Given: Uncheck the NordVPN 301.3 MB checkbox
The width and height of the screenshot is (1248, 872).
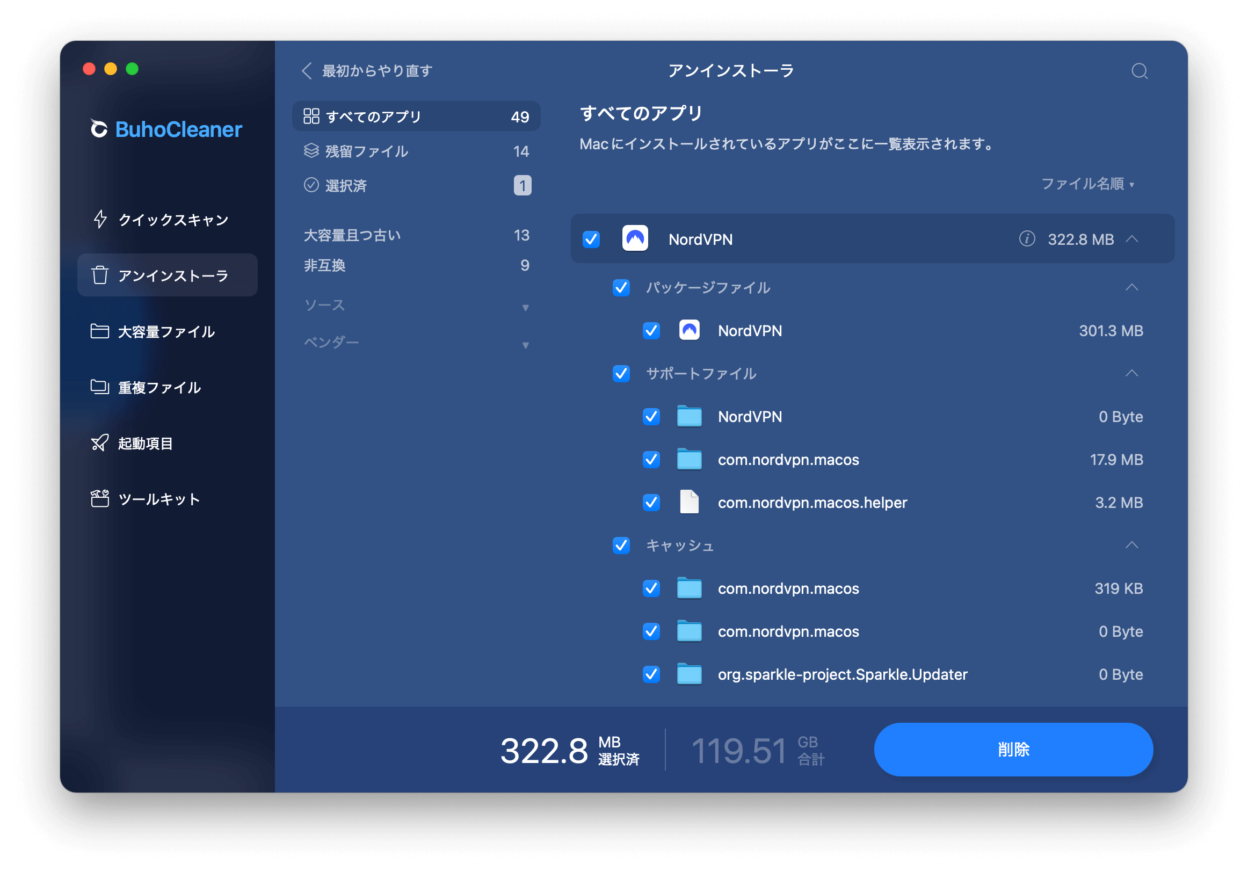Looking at the screenshot, I should coord(651,331).
